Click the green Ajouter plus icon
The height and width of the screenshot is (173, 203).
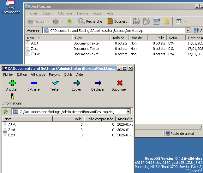click(x=12, y=83)
